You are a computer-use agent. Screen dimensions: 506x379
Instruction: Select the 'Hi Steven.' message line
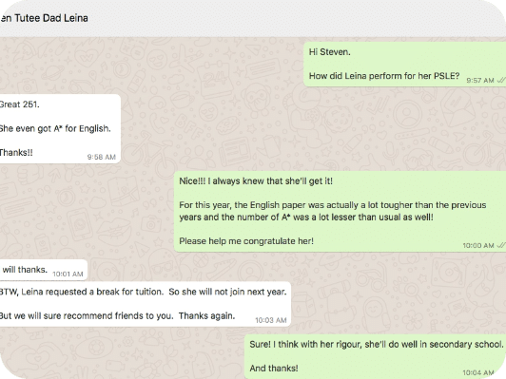pos(329,52)
